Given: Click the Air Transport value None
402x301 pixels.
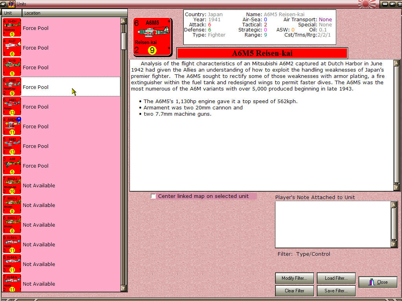Looking at the screenshot, I should 325,20.
